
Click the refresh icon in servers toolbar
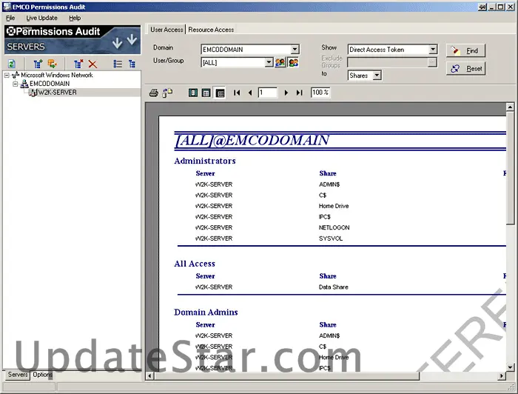click(x=12, y=64)
